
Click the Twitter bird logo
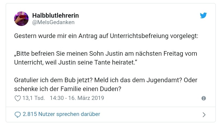click(203, 16)
